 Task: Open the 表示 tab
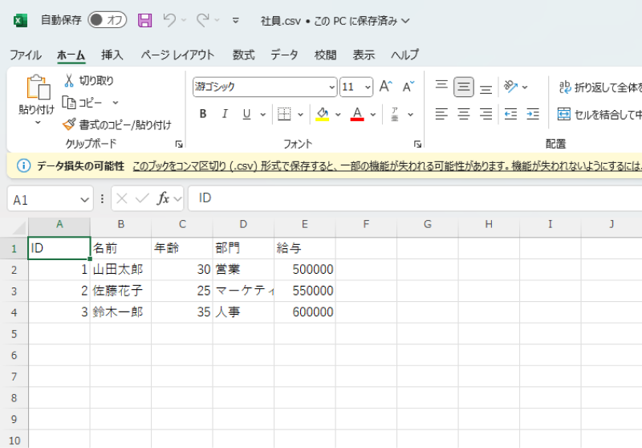click(364, 55)
